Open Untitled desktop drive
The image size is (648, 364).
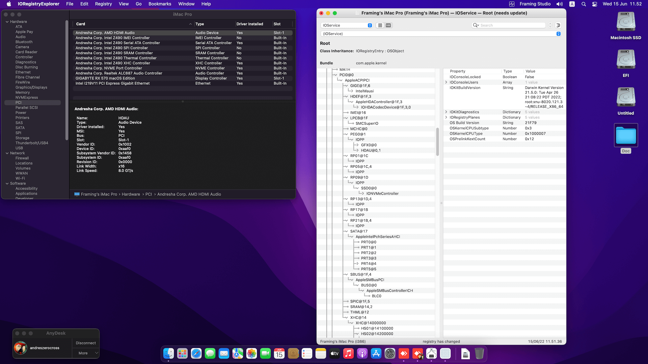[x=626, y=101]
